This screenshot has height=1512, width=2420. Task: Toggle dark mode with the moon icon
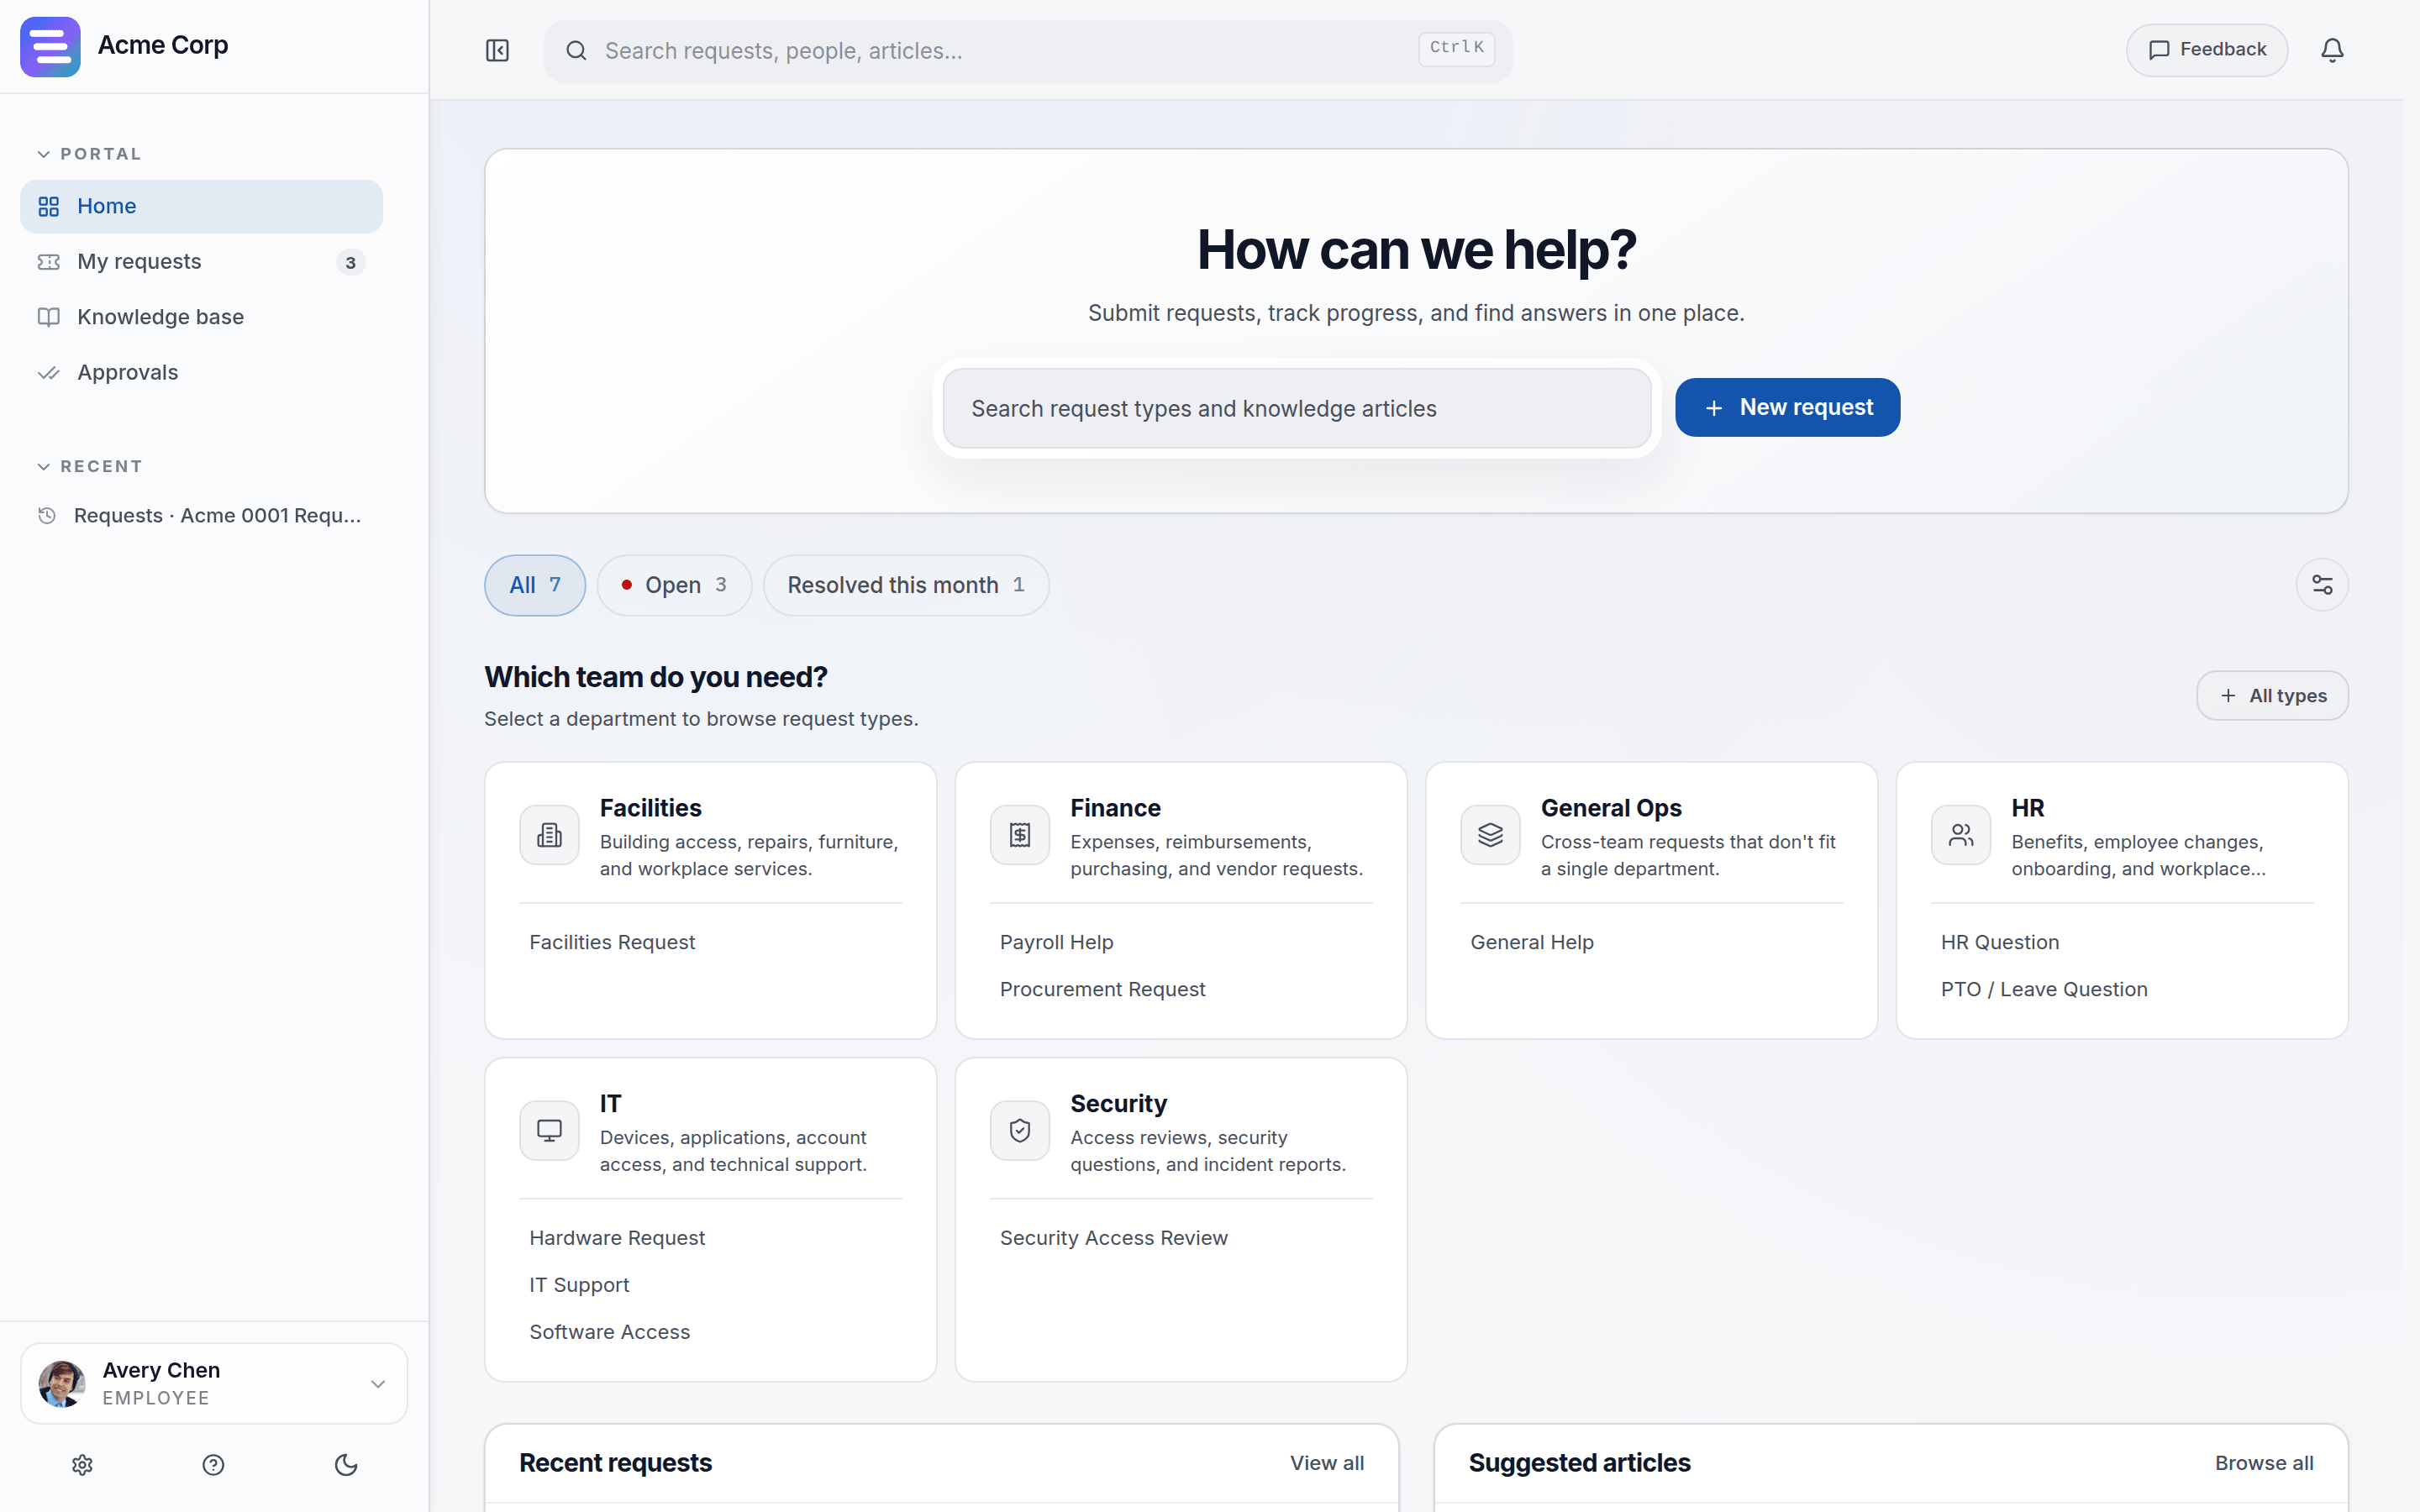[346, 1465]
